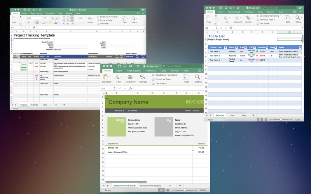
Task: Open Format as Table in project-tracking window
Action: (105, 20)
